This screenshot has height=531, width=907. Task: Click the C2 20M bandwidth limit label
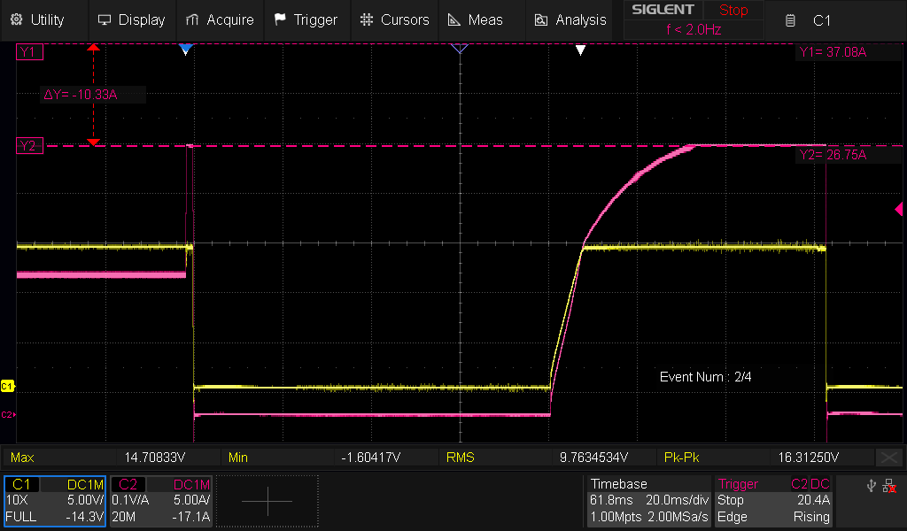pos(123,517)
